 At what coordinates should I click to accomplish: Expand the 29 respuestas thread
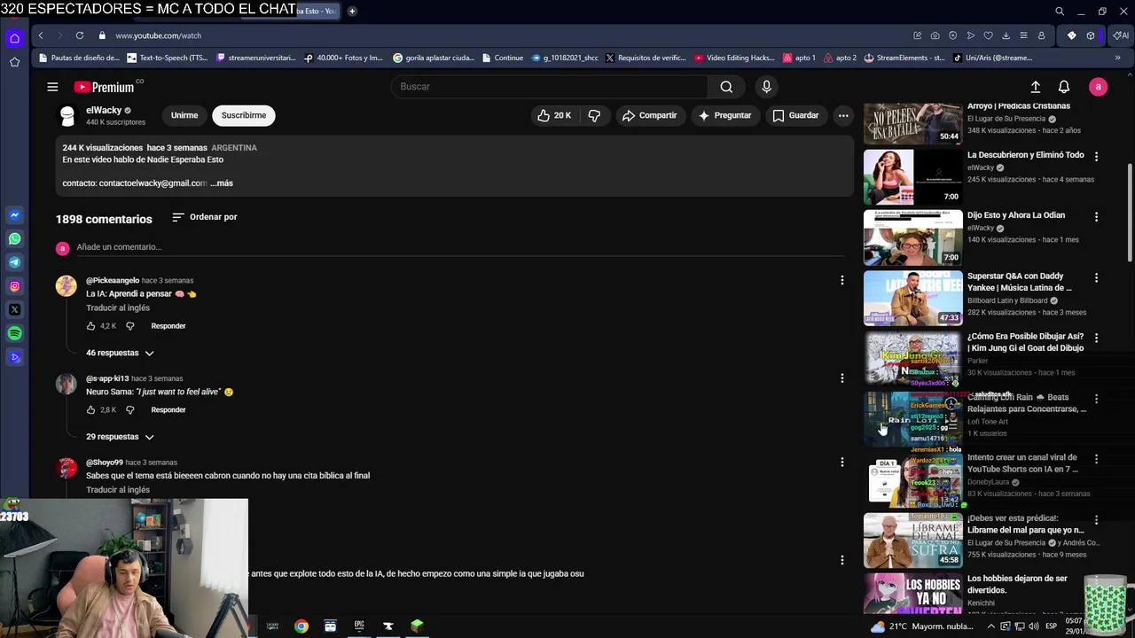pyautogui.click(x=120, y=437)
